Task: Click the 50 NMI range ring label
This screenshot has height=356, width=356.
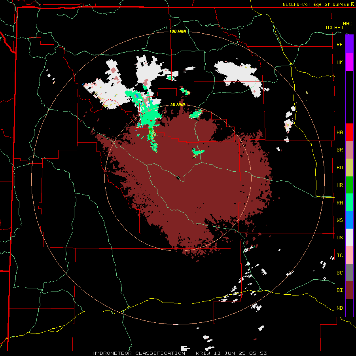Action: tap(178, 104)
